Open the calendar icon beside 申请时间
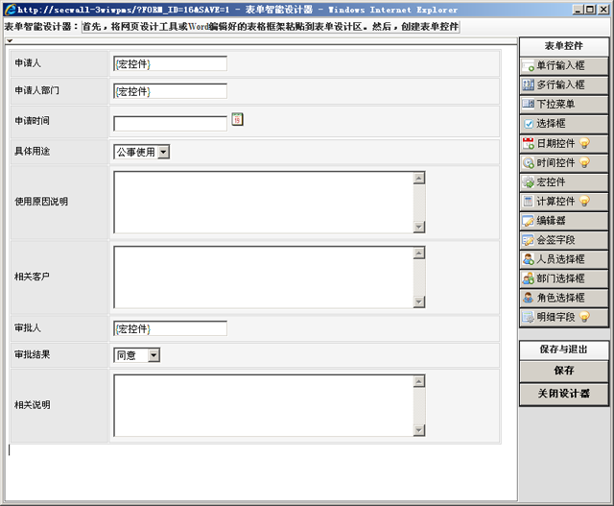The height and width of the screenshot is (506, 614). [238, 119]
